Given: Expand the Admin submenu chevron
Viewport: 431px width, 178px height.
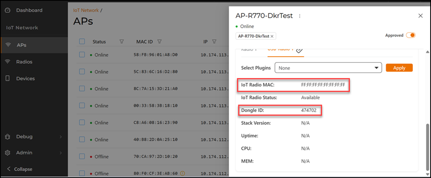Looking at the screenshot, I should click(x=61, y=153).
